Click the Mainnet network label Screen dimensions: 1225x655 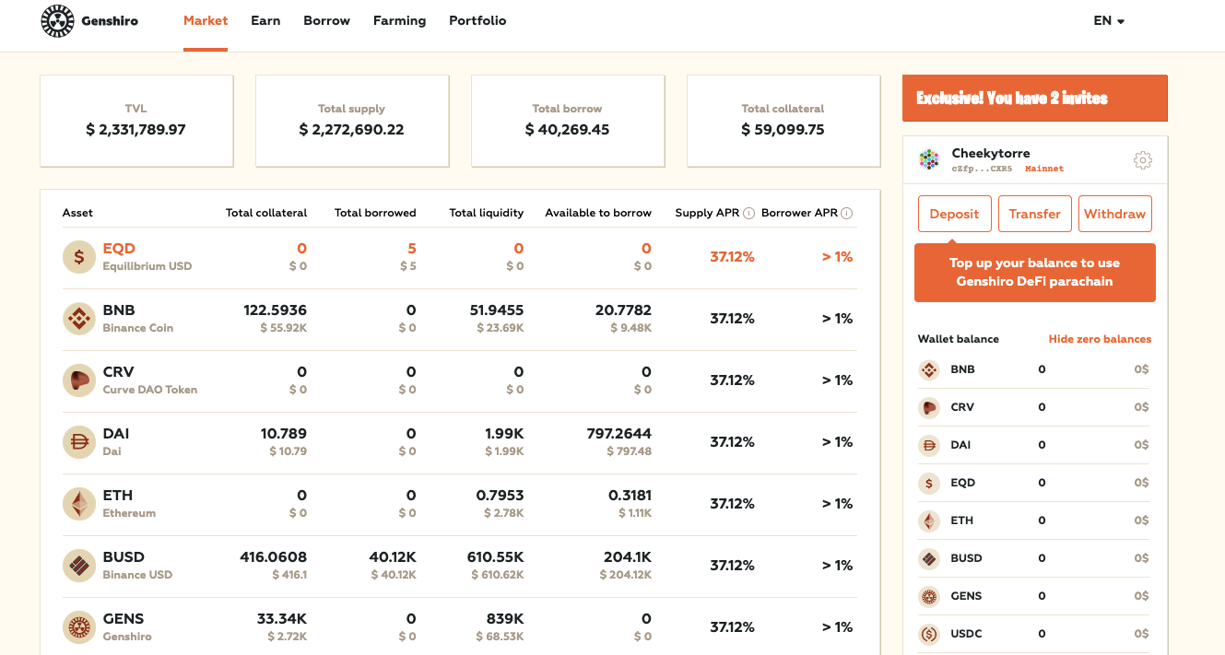point(1044,170)
